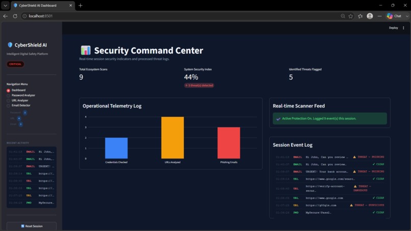Screen dimensions: 411x231
Task: Click 'https://g00gle.com' event log entry
Action: 321,205
